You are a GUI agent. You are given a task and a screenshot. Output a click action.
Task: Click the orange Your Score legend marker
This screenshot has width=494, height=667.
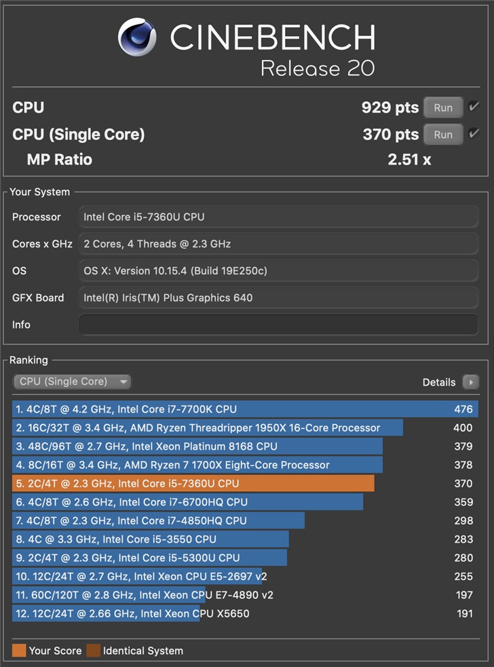[19, 651]
